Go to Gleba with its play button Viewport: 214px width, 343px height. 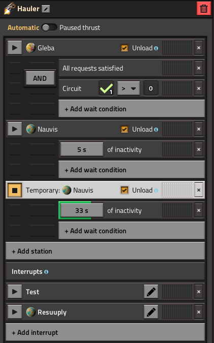click(x=15, y=48)
